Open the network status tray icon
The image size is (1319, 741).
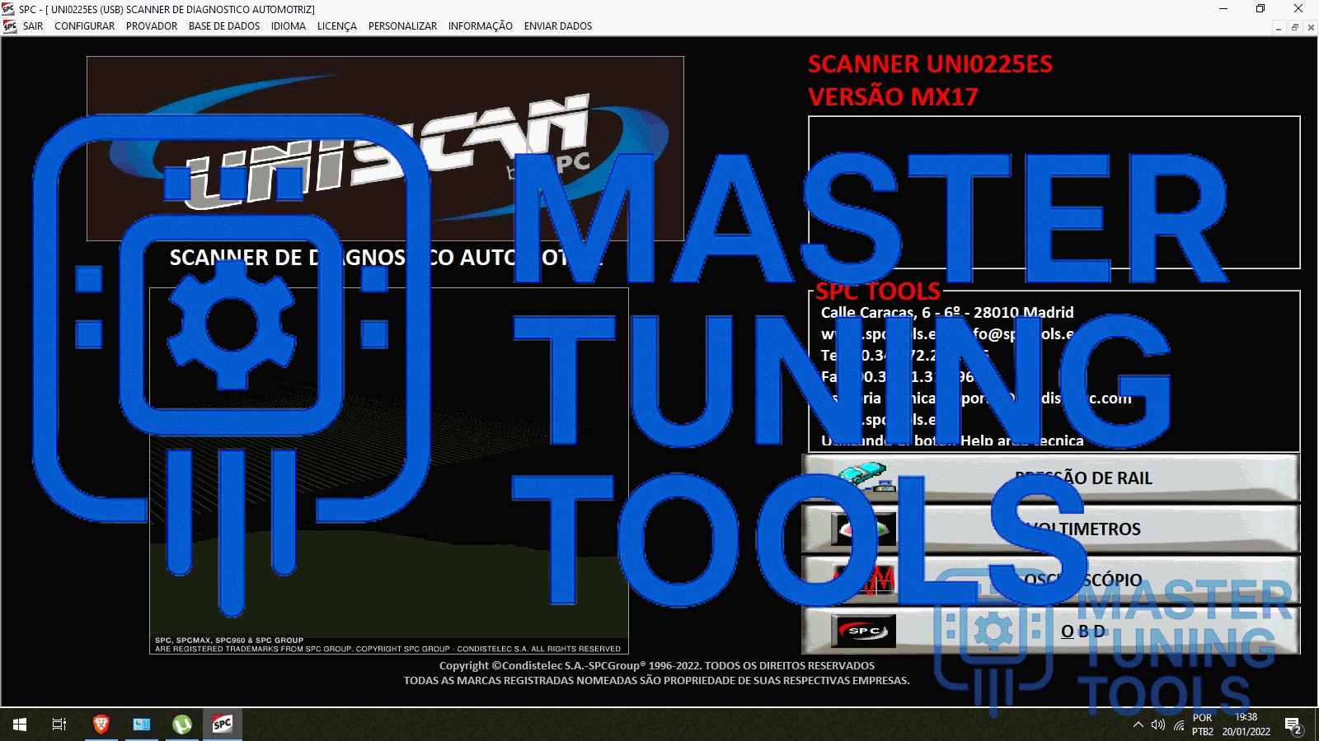(x=1179, y=725)
